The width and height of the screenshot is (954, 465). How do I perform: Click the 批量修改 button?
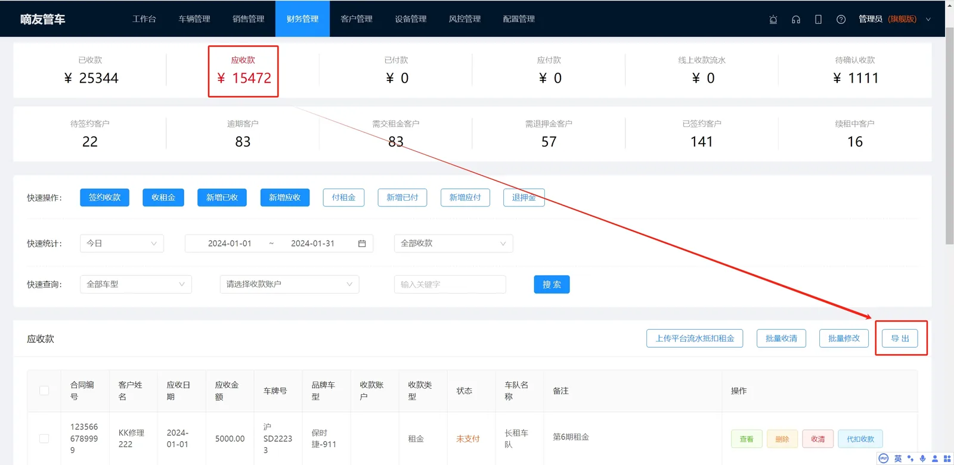[x=844, y=338]
